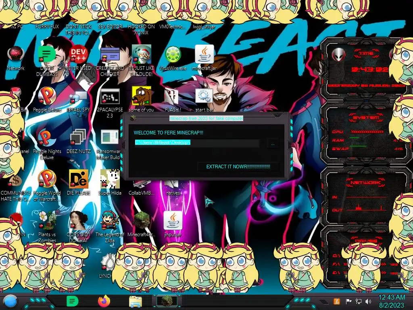Click the Alienware head in TIME widget
The height and width of the screenshot is (310, 413).
coord(338,55)
